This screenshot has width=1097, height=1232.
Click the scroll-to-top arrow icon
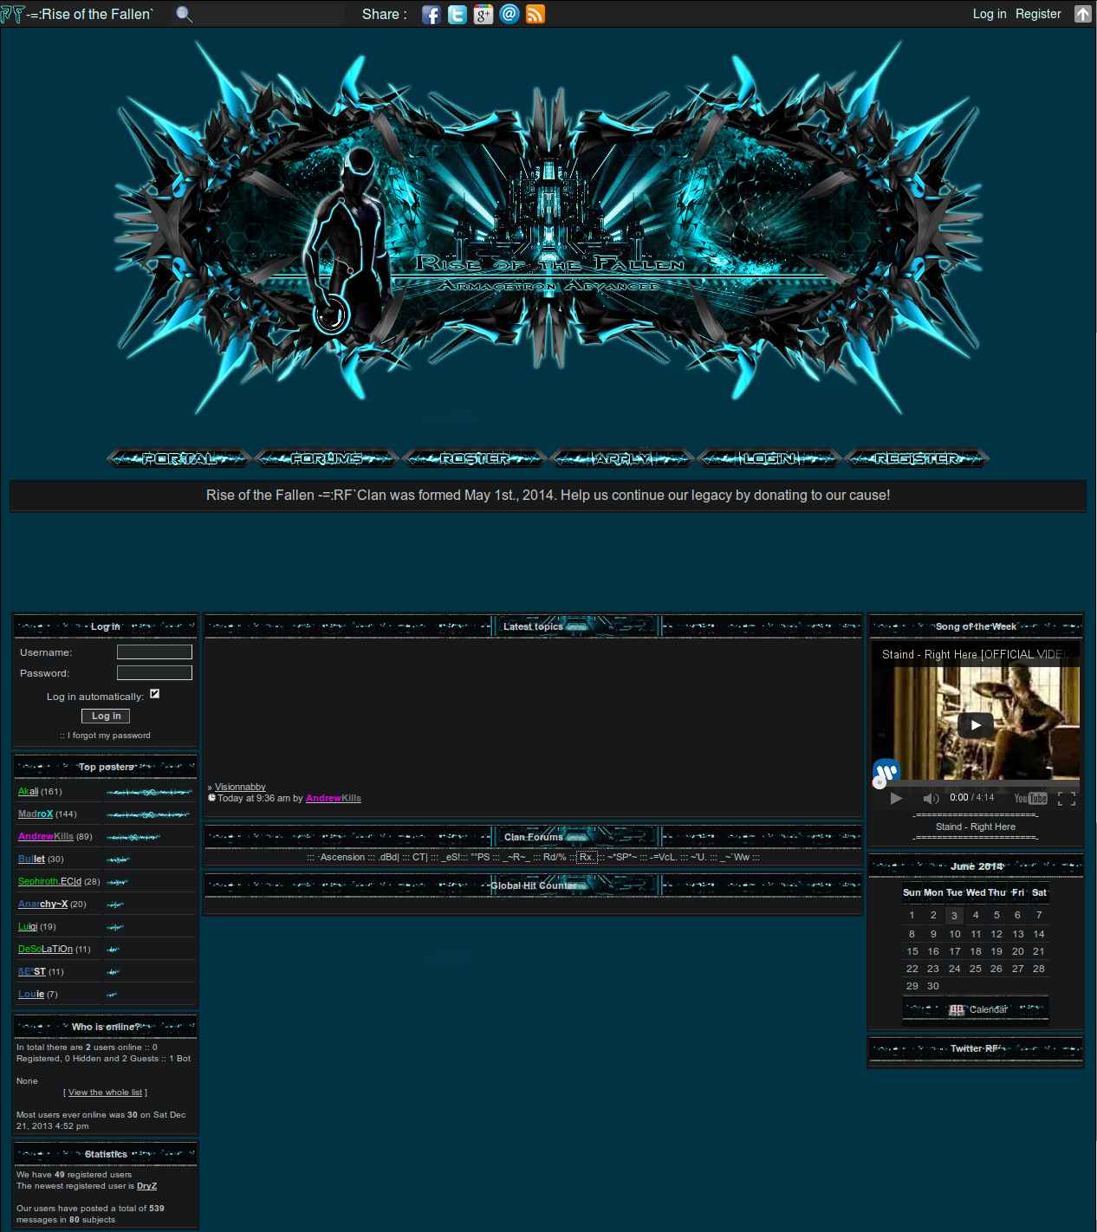[1082, 14]
